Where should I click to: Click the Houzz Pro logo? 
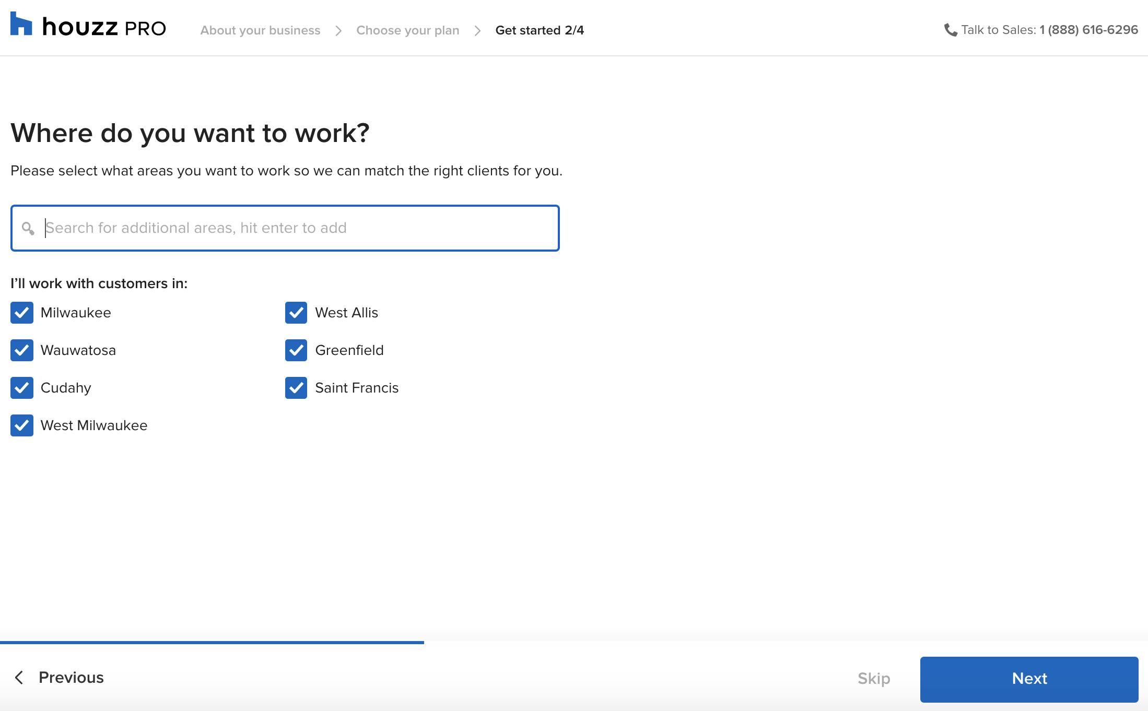[x=87, y=28]
